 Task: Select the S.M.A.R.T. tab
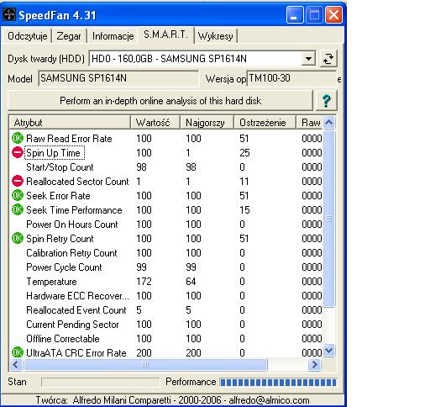pos(165,34)
